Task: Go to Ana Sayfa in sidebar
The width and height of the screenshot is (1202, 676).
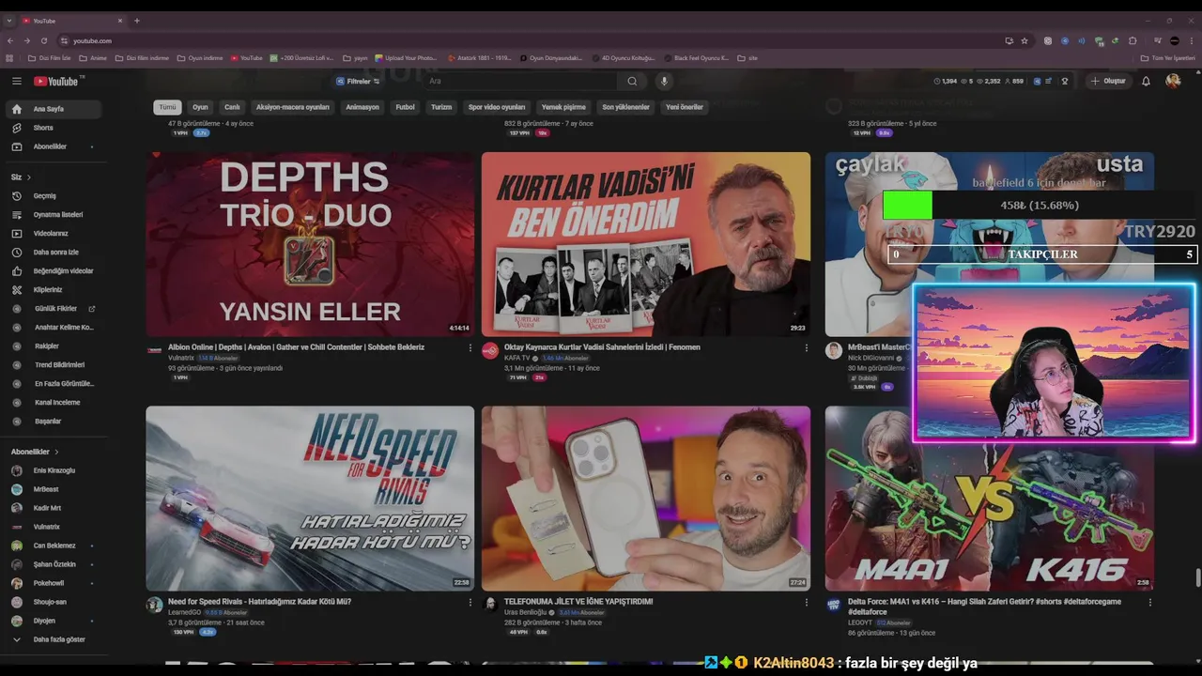Action: 52,109
